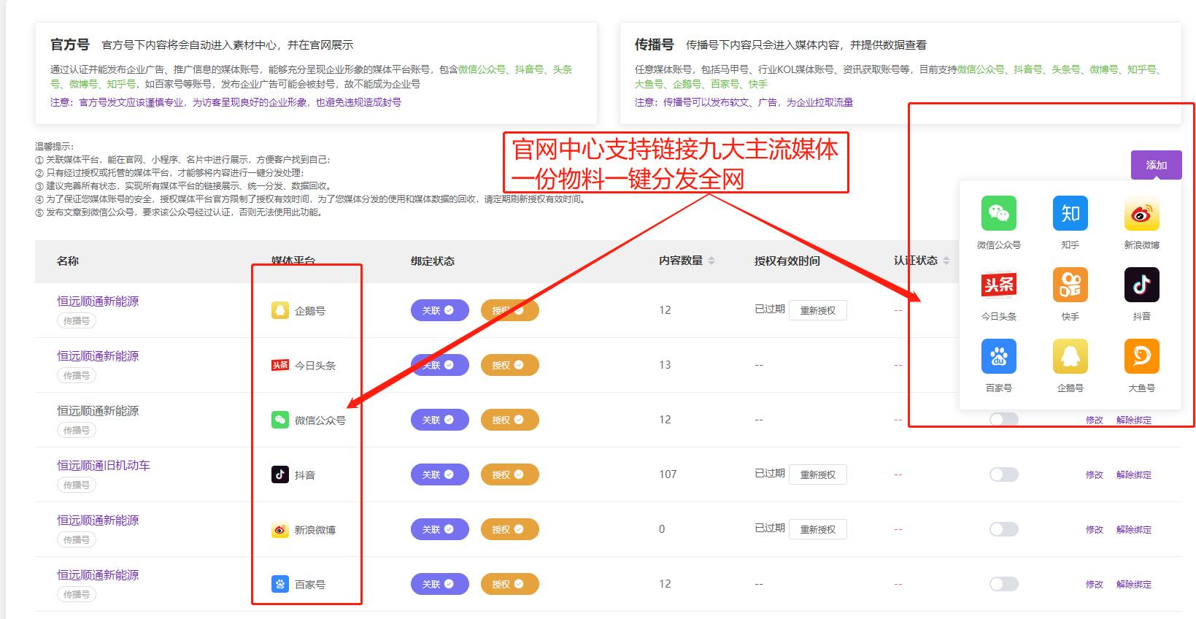
Task: Sort table by 认证状态 column arrows
Action: point(946,261)
